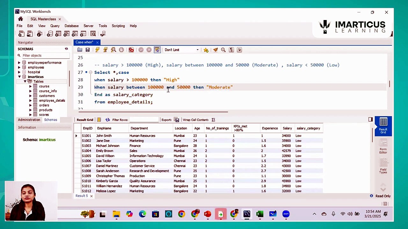Click the Filter objects search field

point(46,55)
